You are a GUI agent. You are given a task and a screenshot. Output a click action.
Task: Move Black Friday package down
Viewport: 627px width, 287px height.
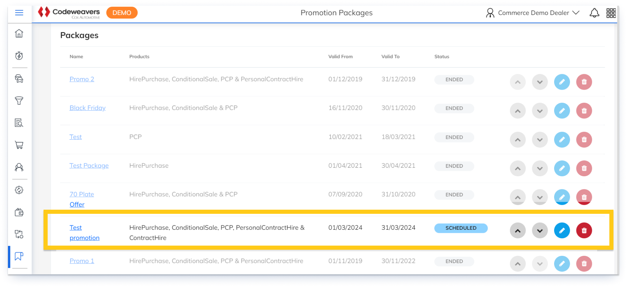539,111
